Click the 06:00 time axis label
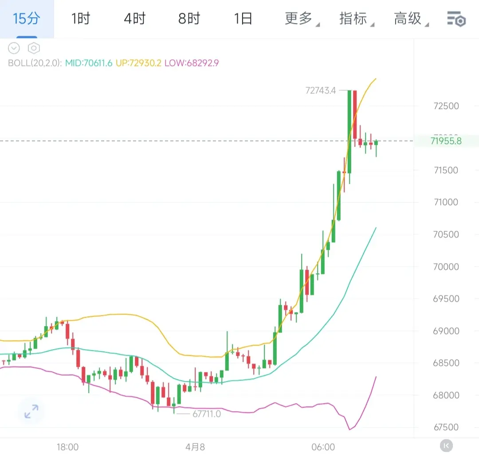479x455 pixels. pos(323,447)
